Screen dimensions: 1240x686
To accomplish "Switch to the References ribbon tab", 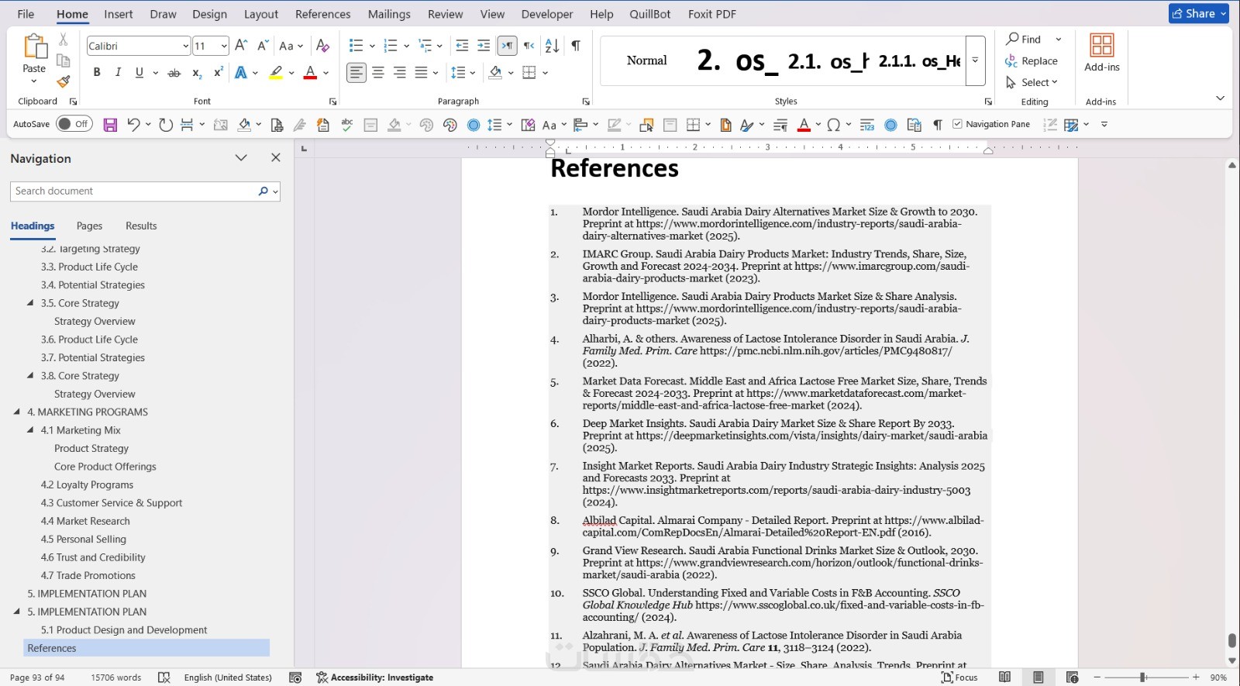I will [322, 14].
